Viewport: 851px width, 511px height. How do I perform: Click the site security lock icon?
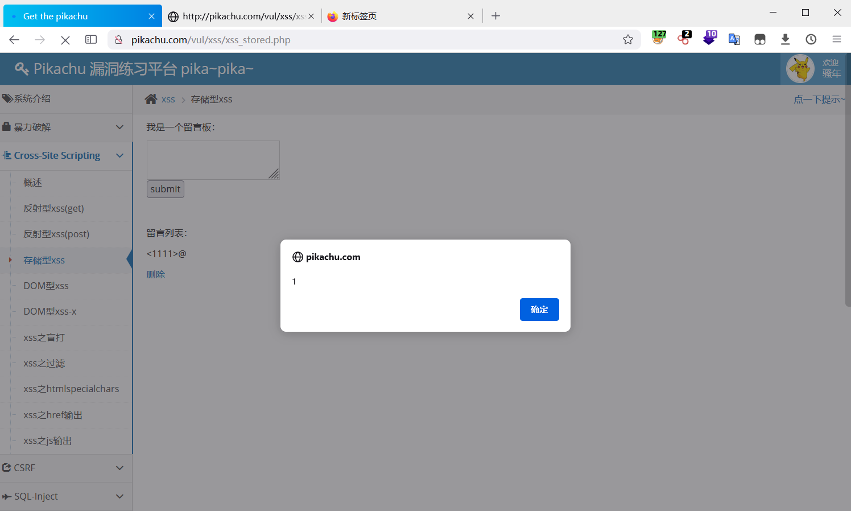(x=118, y=39)
